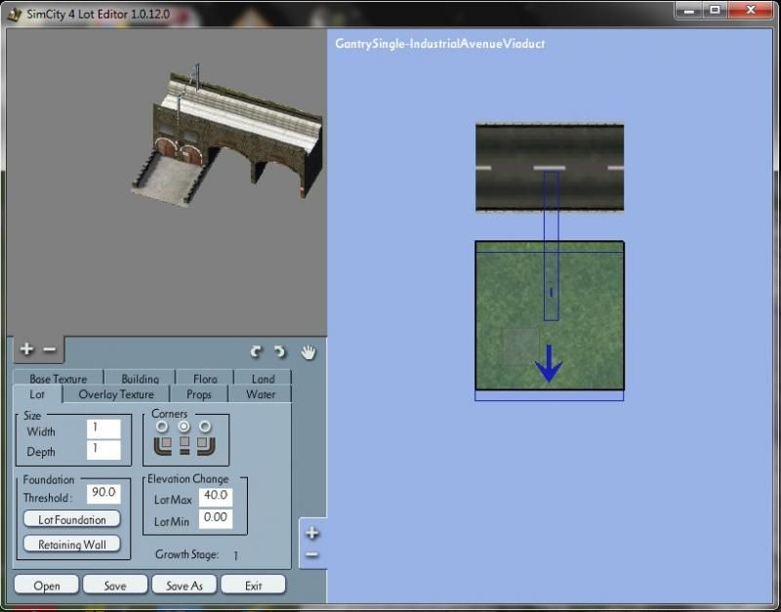Click the Retaining Wall button
Viewport: 781px width, 612px height.
72,545
